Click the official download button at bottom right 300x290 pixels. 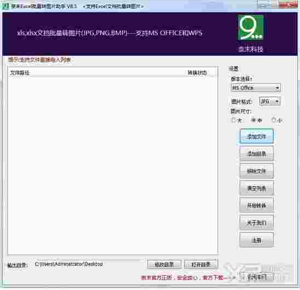(x=257, y=277)
